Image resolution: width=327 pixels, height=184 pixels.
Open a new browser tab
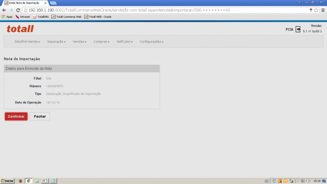53,3
